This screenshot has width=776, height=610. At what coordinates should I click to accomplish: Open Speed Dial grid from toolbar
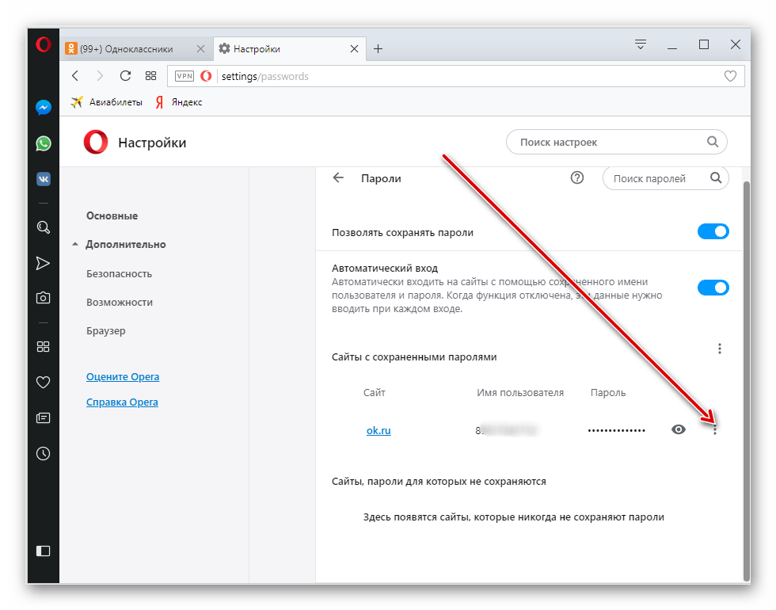[150, 76]
